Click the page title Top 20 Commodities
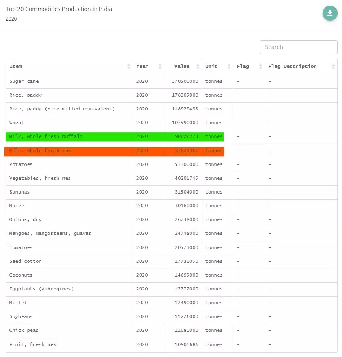Screen dimensions: 342x357 (59, 9)
